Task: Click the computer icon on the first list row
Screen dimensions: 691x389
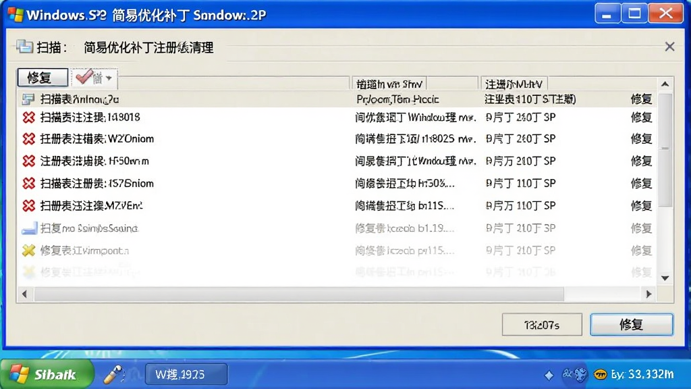Action: [28, 100]
